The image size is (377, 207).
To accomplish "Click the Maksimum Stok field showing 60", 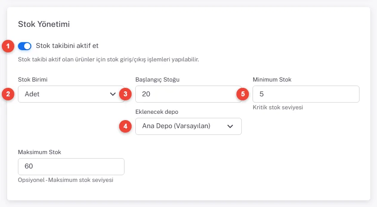I will coord(71,167).
